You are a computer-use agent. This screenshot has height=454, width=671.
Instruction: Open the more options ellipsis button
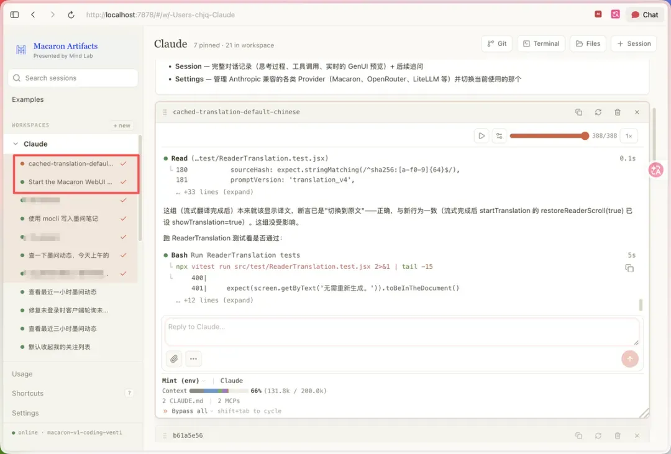[193, 358]
